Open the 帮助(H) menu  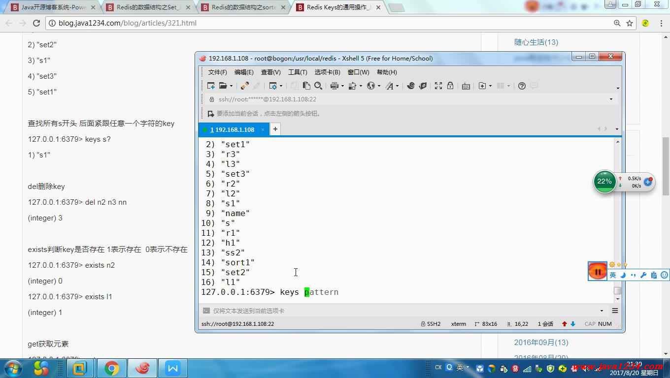[x=387, y=72]
